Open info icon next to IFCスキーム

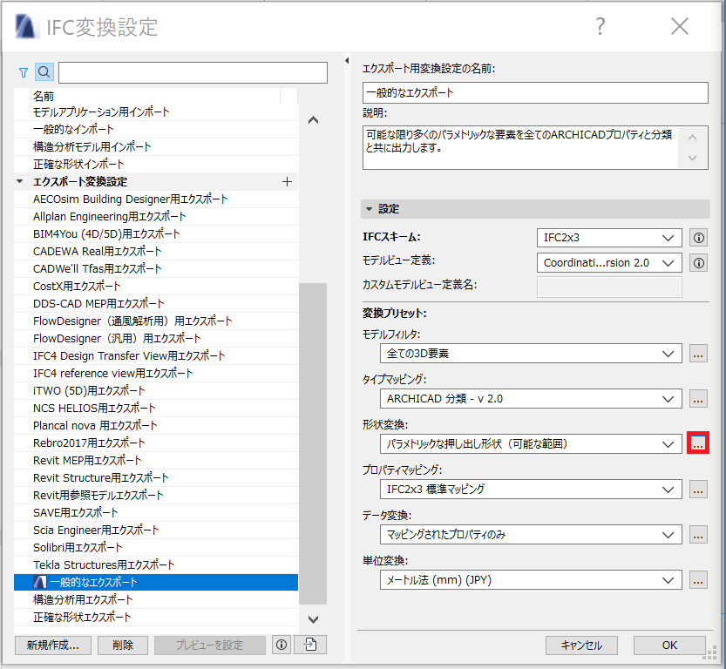tap(698, 238)
